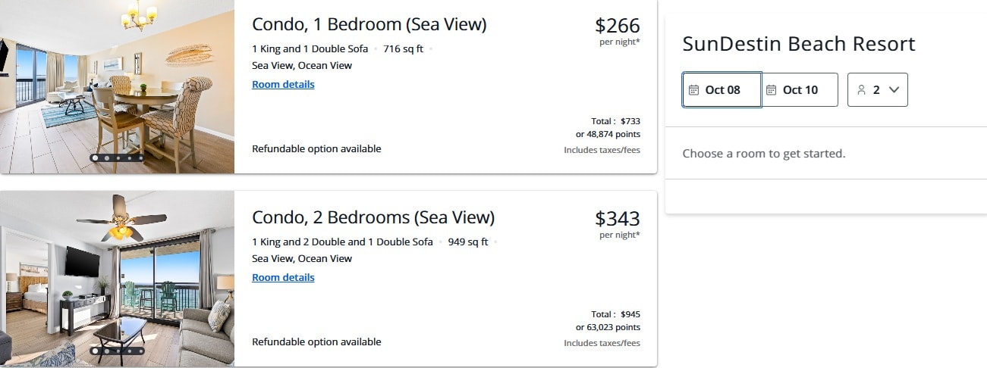This screenshot has height=368, width=987.
Task: Click the calendar icon beside Oct 08
Action: [693, 90]
